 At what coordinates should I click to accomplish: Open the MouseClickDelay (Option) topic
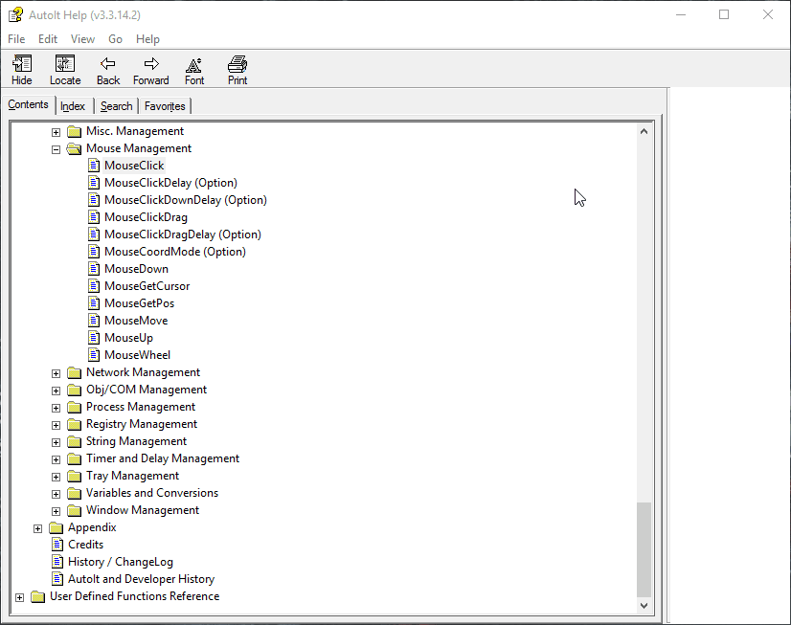click(x=170, y=183)
